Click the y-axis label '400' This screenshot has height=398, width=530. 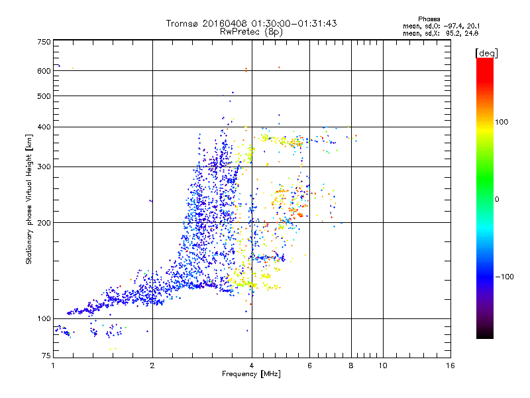click(44, 127)
